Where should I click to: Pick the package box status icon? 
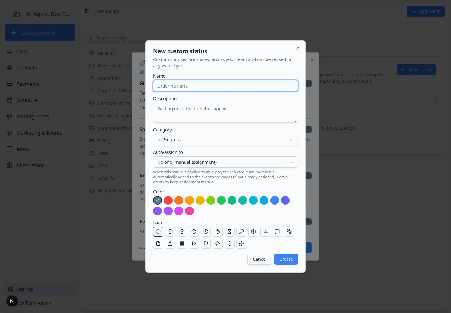253,232
